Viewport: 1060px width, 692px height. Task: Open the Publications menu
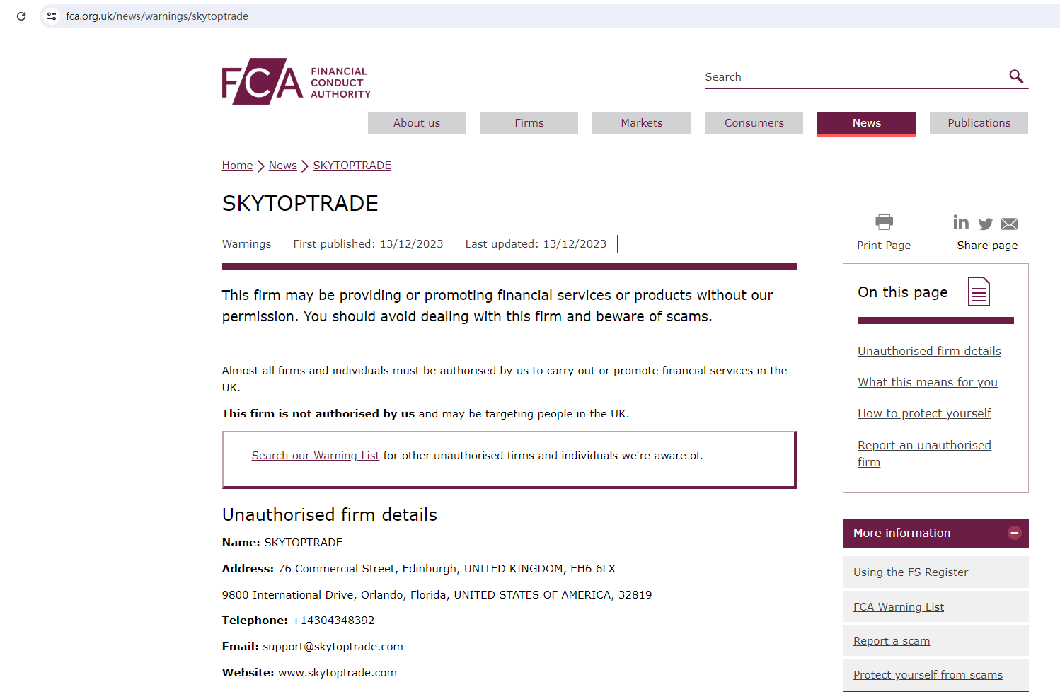[979, 123]
